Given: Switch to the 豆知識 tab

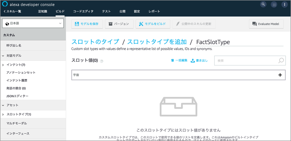Looking at the screenshot, I should [43, 12].
